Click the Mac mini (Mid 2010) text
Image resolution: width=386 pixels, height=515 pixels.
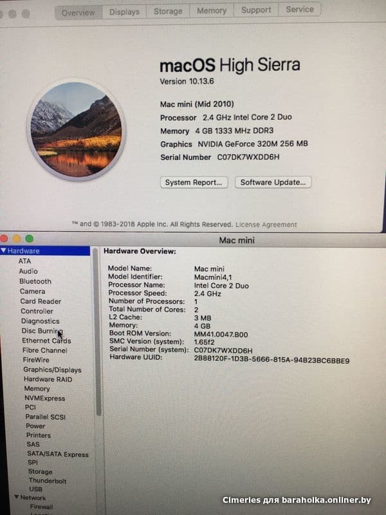tap(197, 104)
